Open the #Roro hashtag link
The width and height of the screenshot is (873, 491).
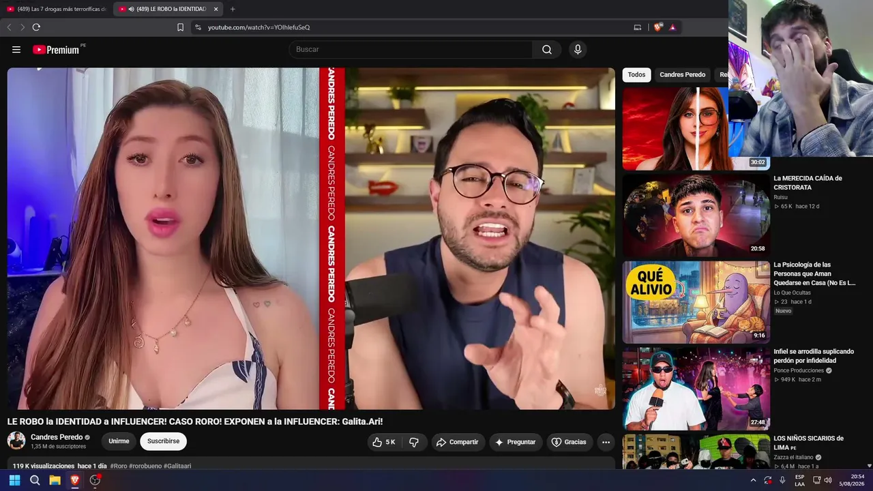pos(119,466)
